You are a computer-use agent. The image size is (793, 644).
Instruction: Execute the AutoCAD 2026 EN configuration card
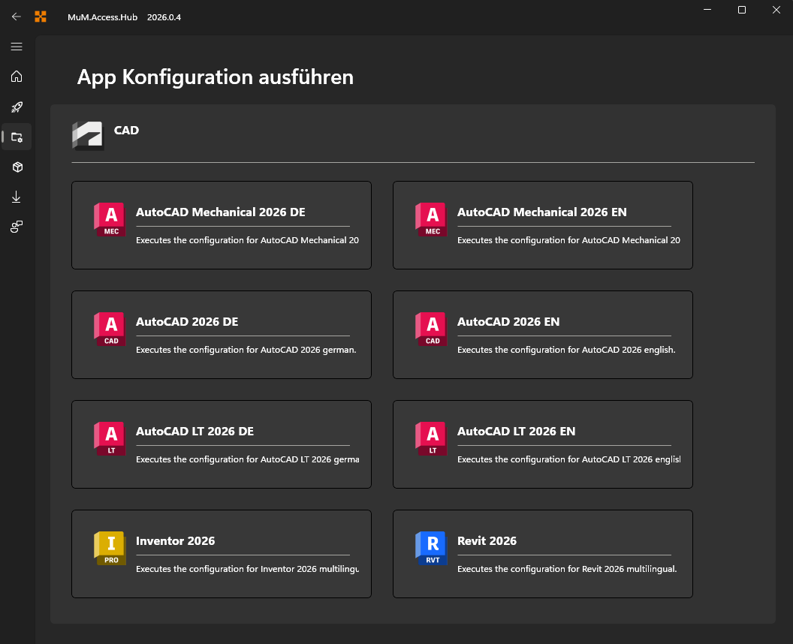542,335
